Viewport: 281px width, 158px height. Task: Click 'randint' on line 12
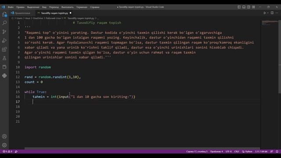[60, 77]
